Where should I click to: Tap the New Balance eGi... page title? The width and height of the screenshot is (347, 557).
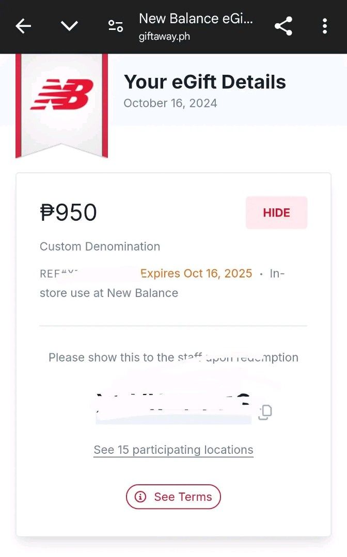(x=196, y=19)
